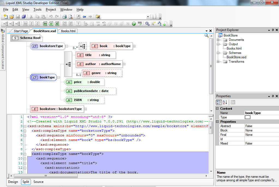Select the Split view tab

click(26, 182)
